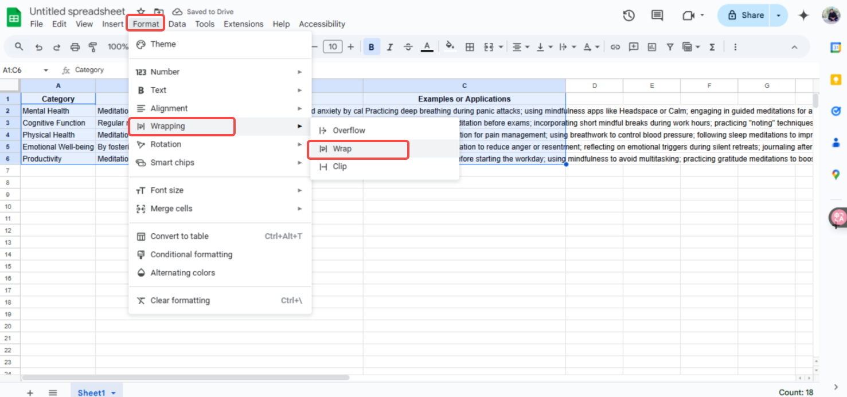Open the Data menu

tap(177, 24)
